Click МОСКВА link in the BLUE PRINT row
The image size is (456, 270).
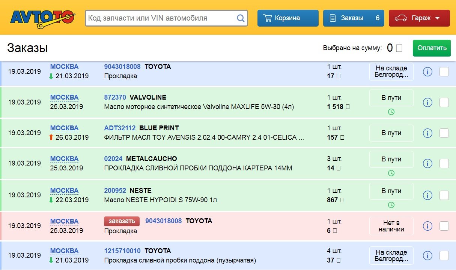pos(65,128)
